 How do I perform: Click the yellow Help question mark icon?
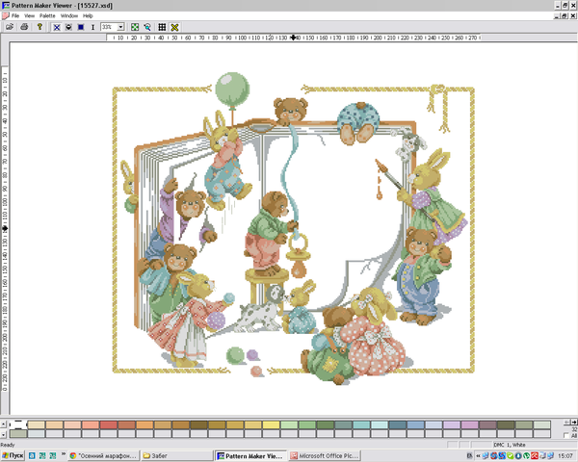[39, 27]
